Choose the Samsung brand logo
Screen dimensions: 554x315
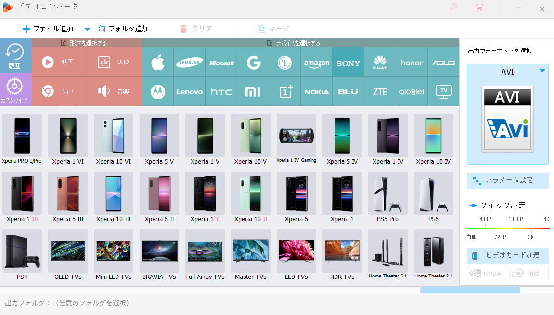tap(189, 62)
